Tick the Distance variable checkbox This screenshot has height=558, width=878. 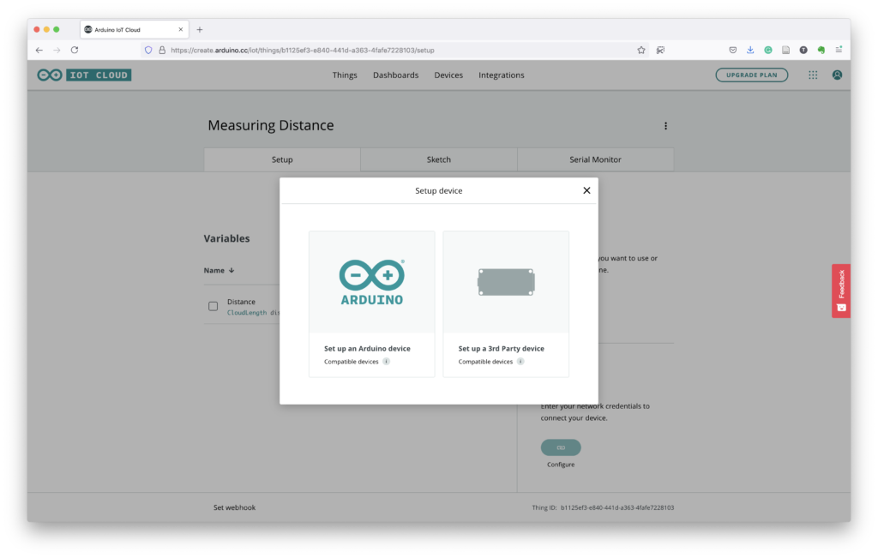click(x=213, y=306)
